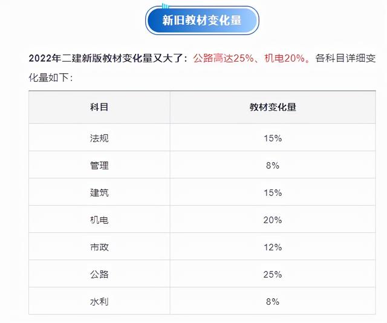Click the 8% value in 管理 row

273,165
